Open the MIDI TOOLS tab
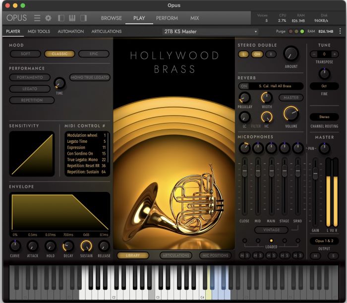The height and width of the screenshot is (303, 347). (x=39, y=31)
